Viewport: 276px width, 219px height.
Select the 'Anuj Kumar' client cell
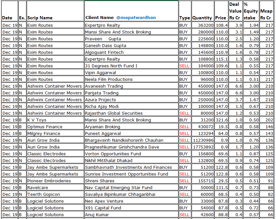pyautogui.click(x=131, y=214)
